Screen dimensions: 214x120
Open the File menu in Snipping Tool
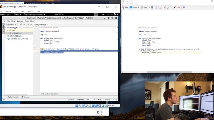pos(123,4)
